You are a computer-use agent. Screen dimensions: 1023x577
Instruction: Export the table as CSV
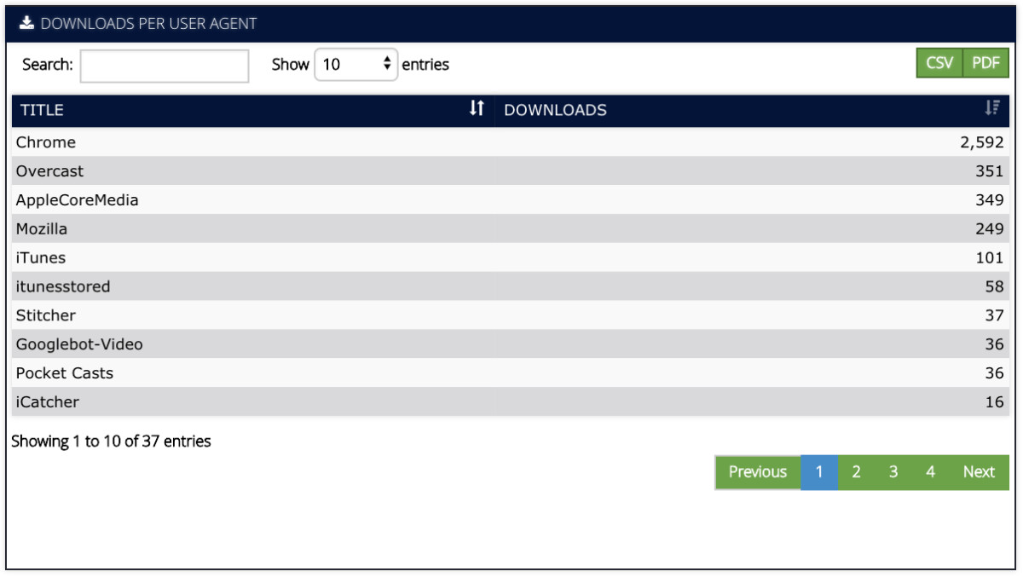click(939, 63)
